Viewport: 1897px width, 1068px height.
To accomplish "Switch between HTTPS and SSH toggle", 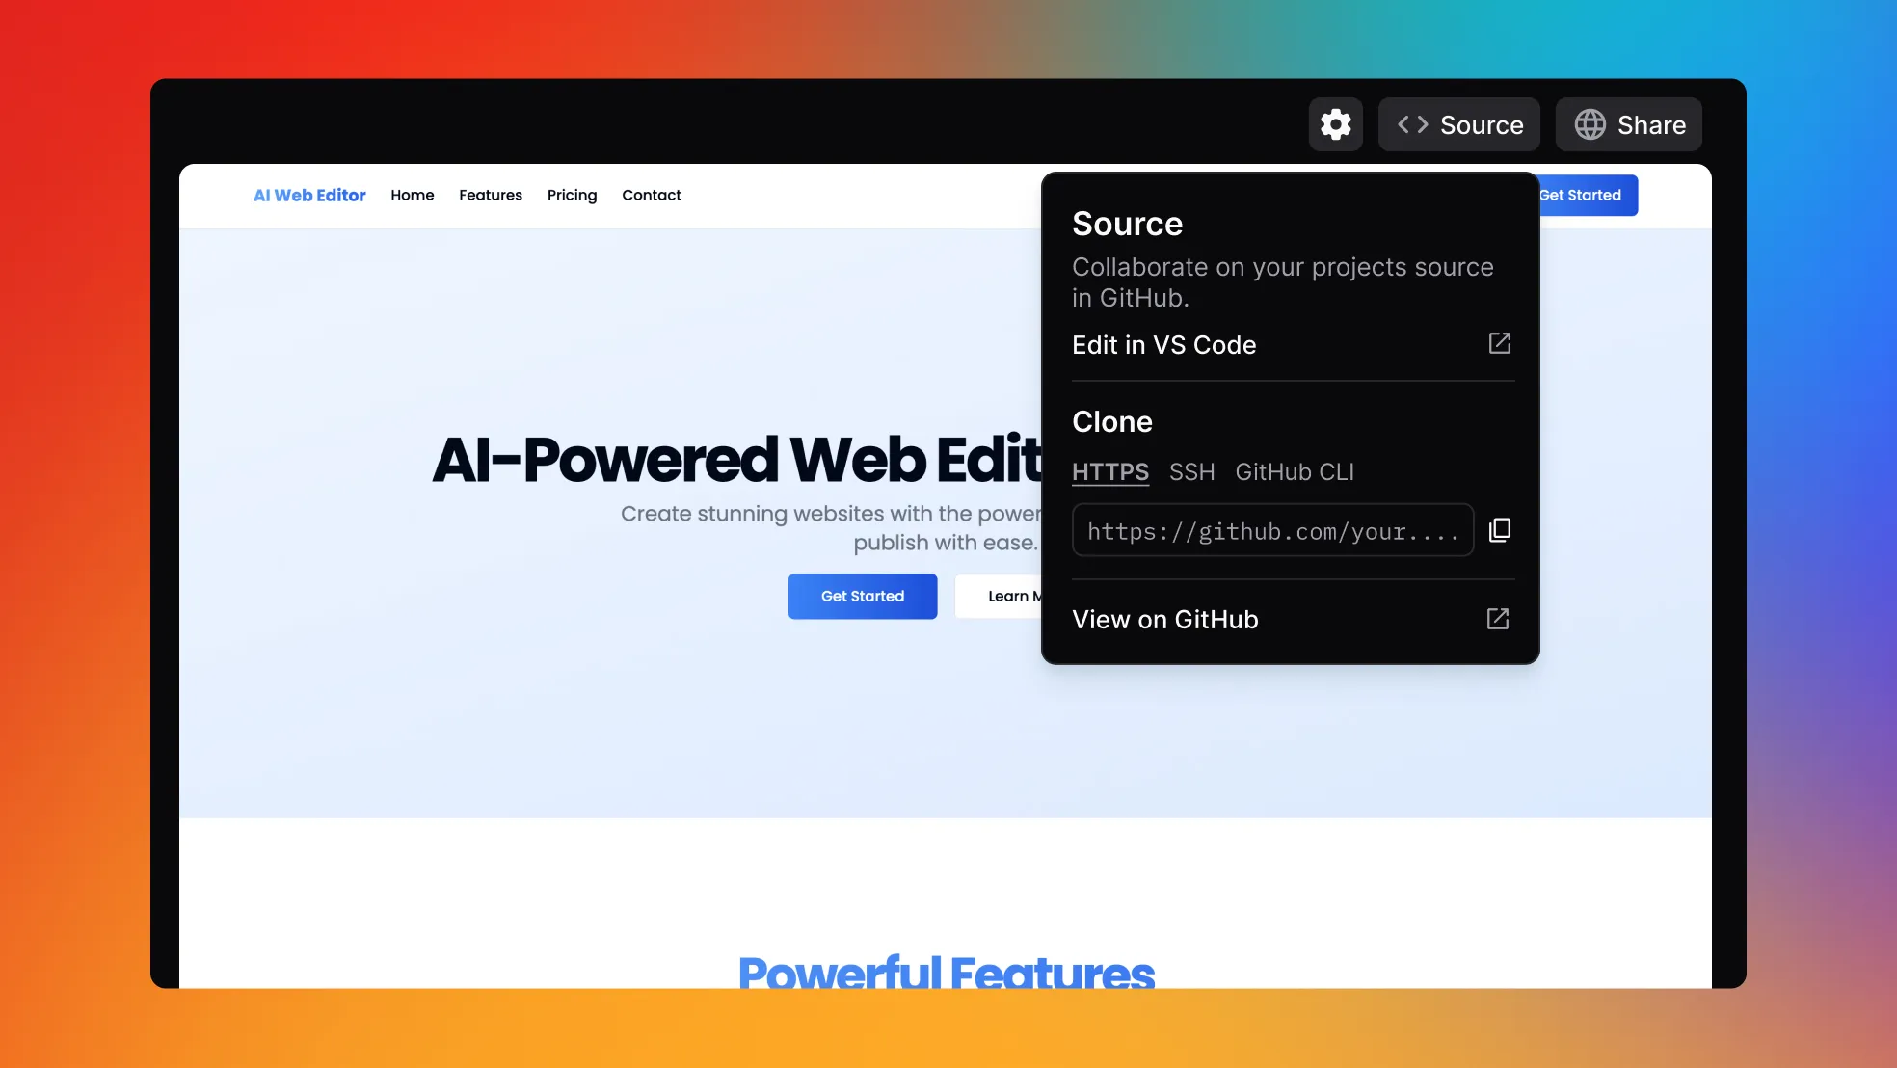I will click(1190, 470).
